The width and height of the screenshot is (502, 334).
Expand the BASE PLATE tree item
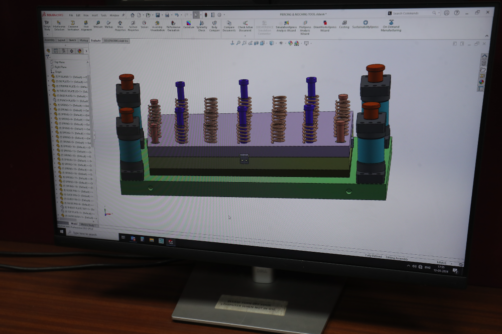pyautogui.click(x=50, y=96)
